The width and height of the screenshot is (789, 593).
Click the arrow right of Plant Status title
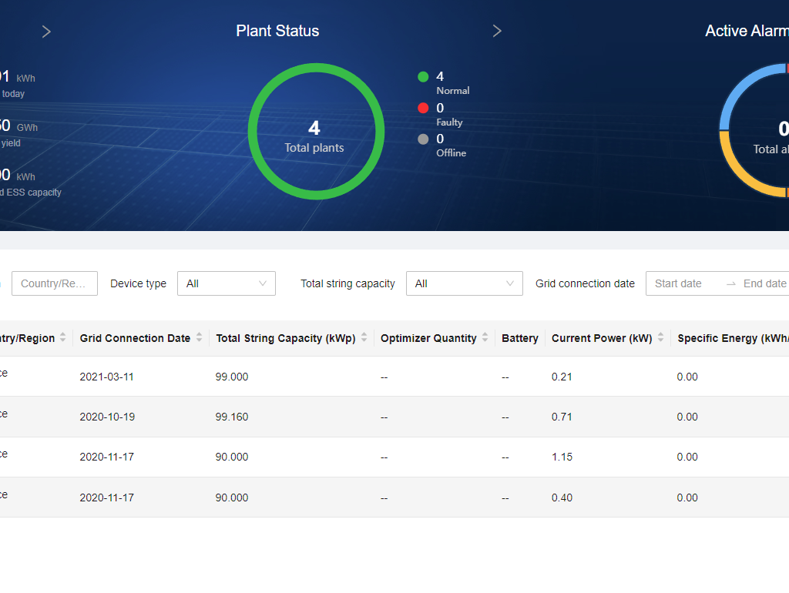coord(497,31)
